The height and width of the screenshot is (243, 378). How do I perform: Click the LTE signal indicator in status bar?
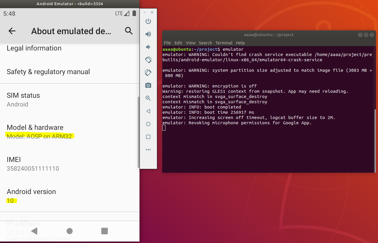[122, 13]
